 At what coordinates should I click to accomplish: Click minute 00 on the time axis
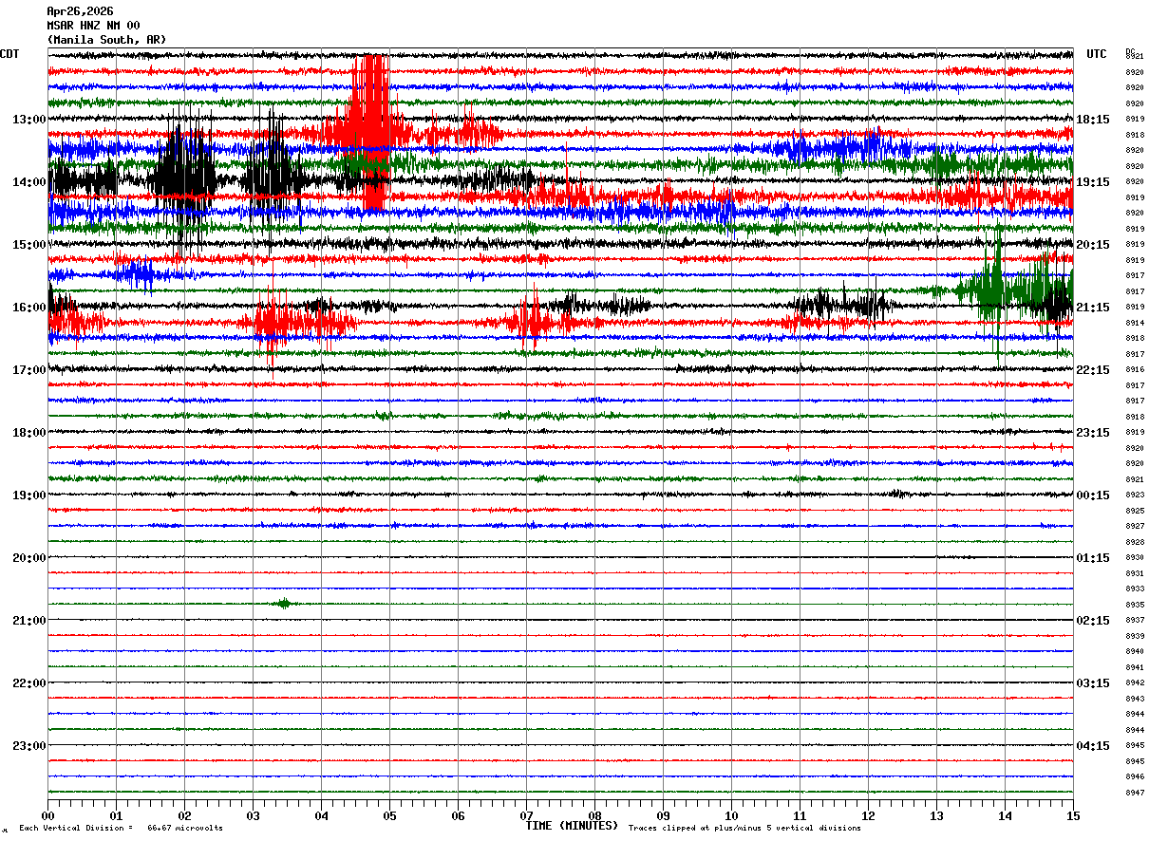47,815
